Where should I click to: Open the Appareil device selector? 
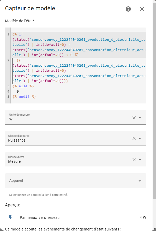pos(75,181)
